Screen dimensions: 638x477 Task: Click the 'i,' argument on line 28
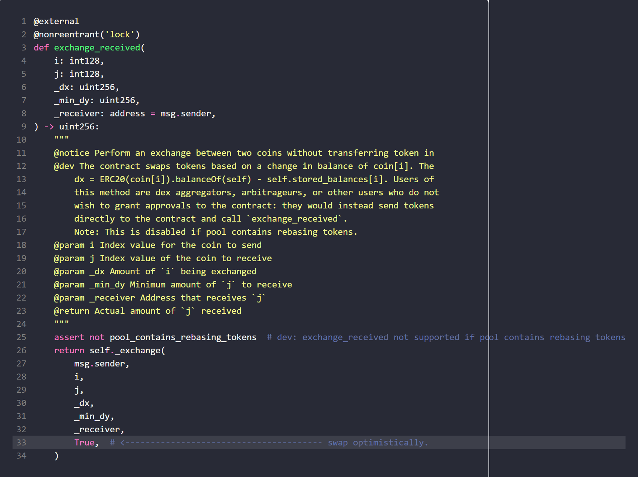tap(79, 377)
